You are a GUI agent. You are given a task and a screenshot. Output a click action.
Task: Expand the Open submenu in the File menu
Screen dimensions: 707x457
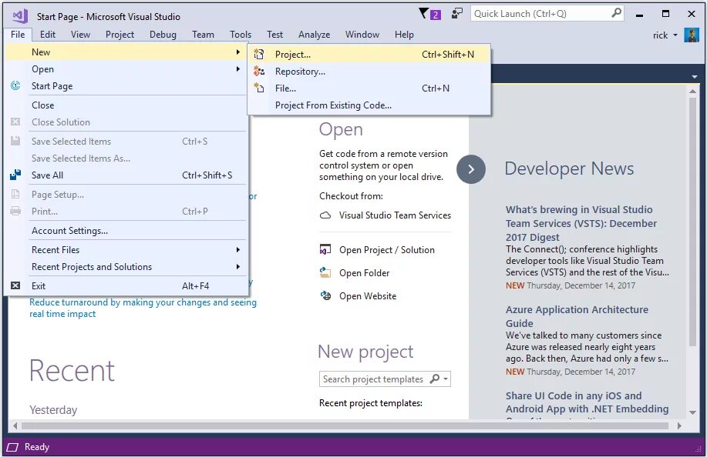pyautogui.click(x=237, y=68)
